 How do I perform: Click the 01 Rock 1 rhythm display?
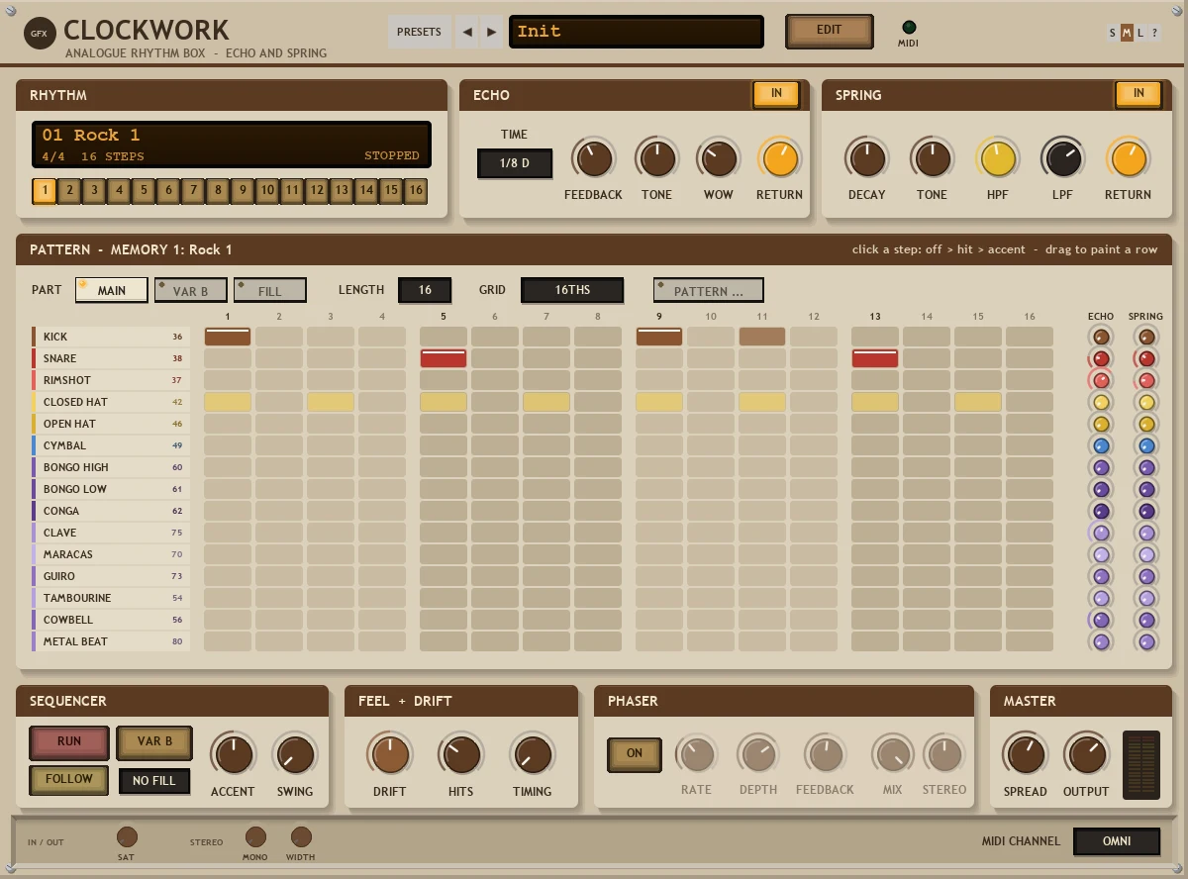(x=232, y=145)
